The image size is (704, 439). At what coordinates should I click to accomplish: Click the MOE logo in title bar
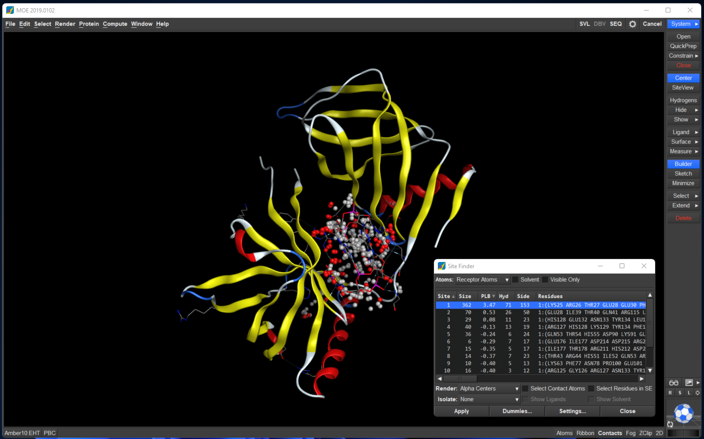point(10,10)
